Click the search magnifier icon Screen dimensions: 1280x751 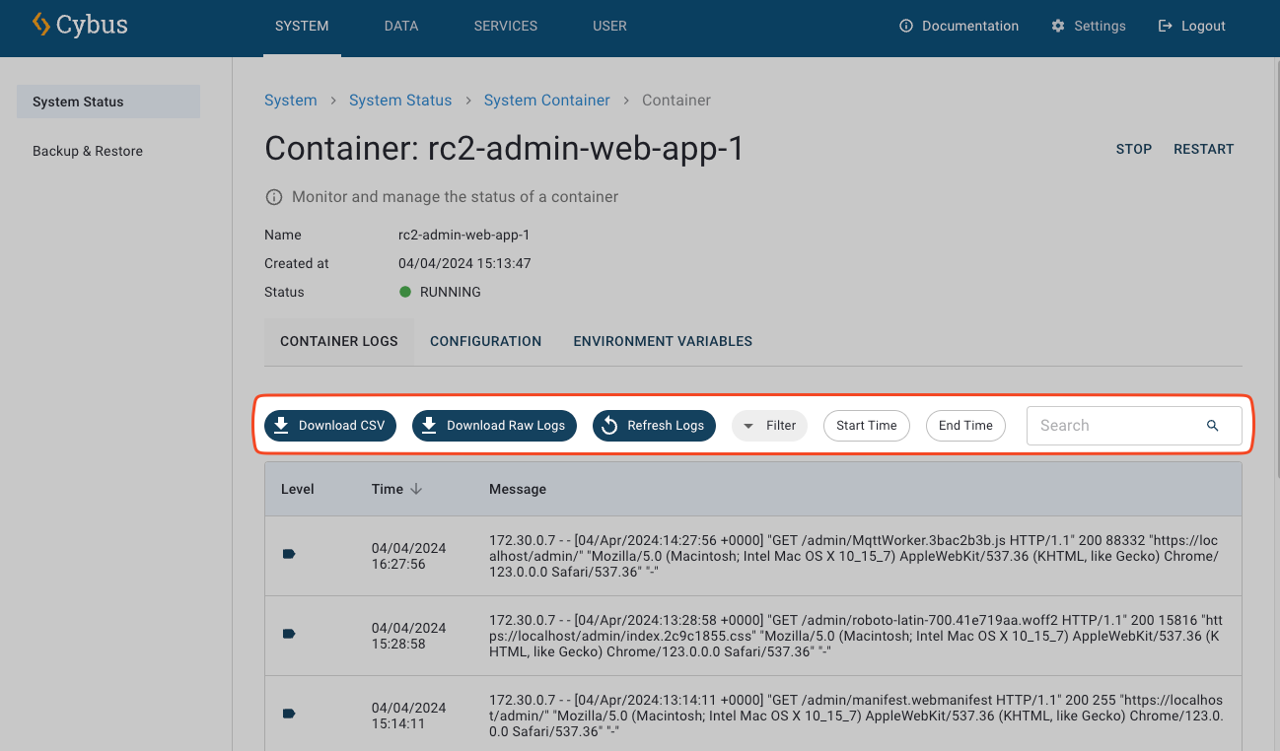coord(1212,426)
